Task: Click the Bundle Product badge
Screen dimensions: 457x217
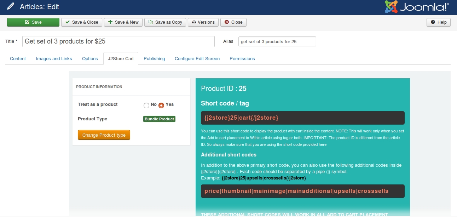Action: pyautogui.click(x=159, y=119)
